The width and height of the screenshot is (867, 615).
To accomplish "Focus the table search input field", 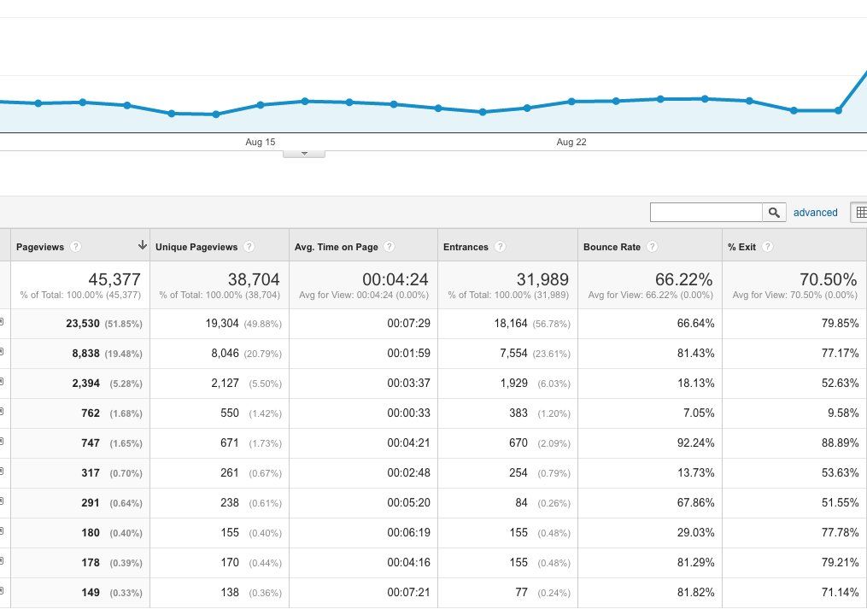I will tap(706, 213).
